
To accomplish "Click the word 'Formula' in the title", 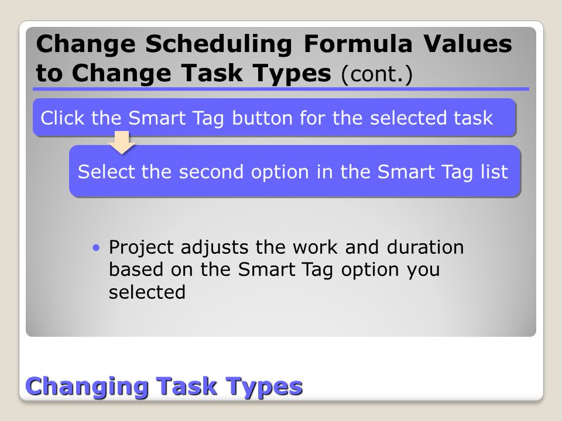I will pos(358,44).
